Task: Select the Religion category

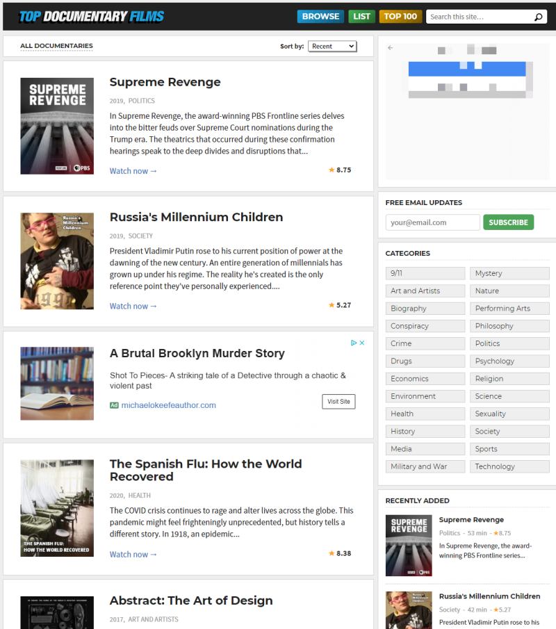Action: tap(509, 379)
